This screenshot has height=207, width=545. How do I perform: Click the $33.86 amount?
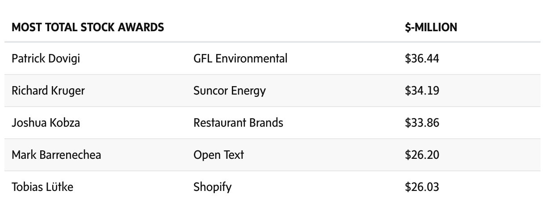coord(422,123)
